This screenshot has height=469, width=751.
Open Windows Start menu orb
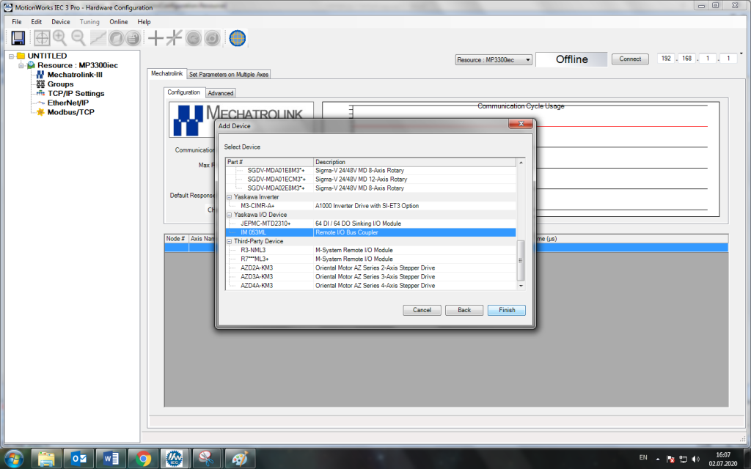[14, 459]
